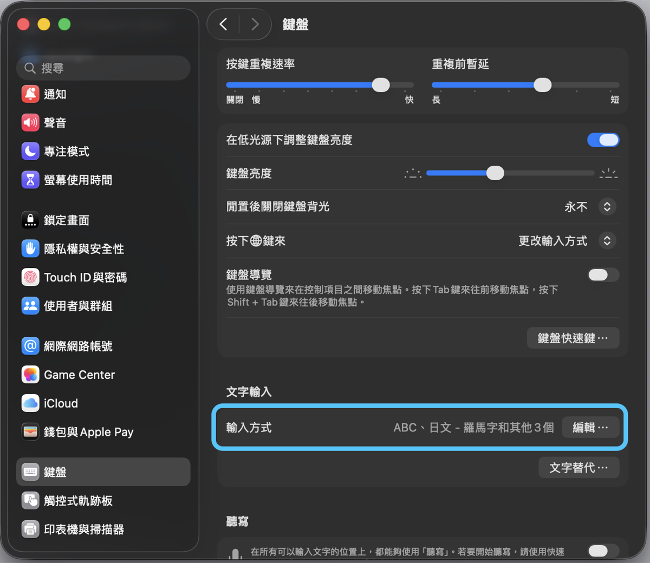The height and width of the screenshot is (563, 650).
Task: Click the 短 label under delay slider
Action: [615, 100]
